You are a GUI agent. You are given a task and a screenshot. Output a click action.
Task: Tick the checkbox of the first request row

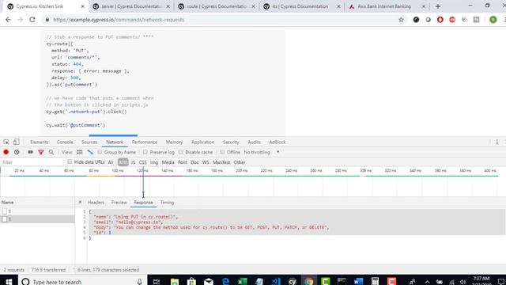coord(5,211)
